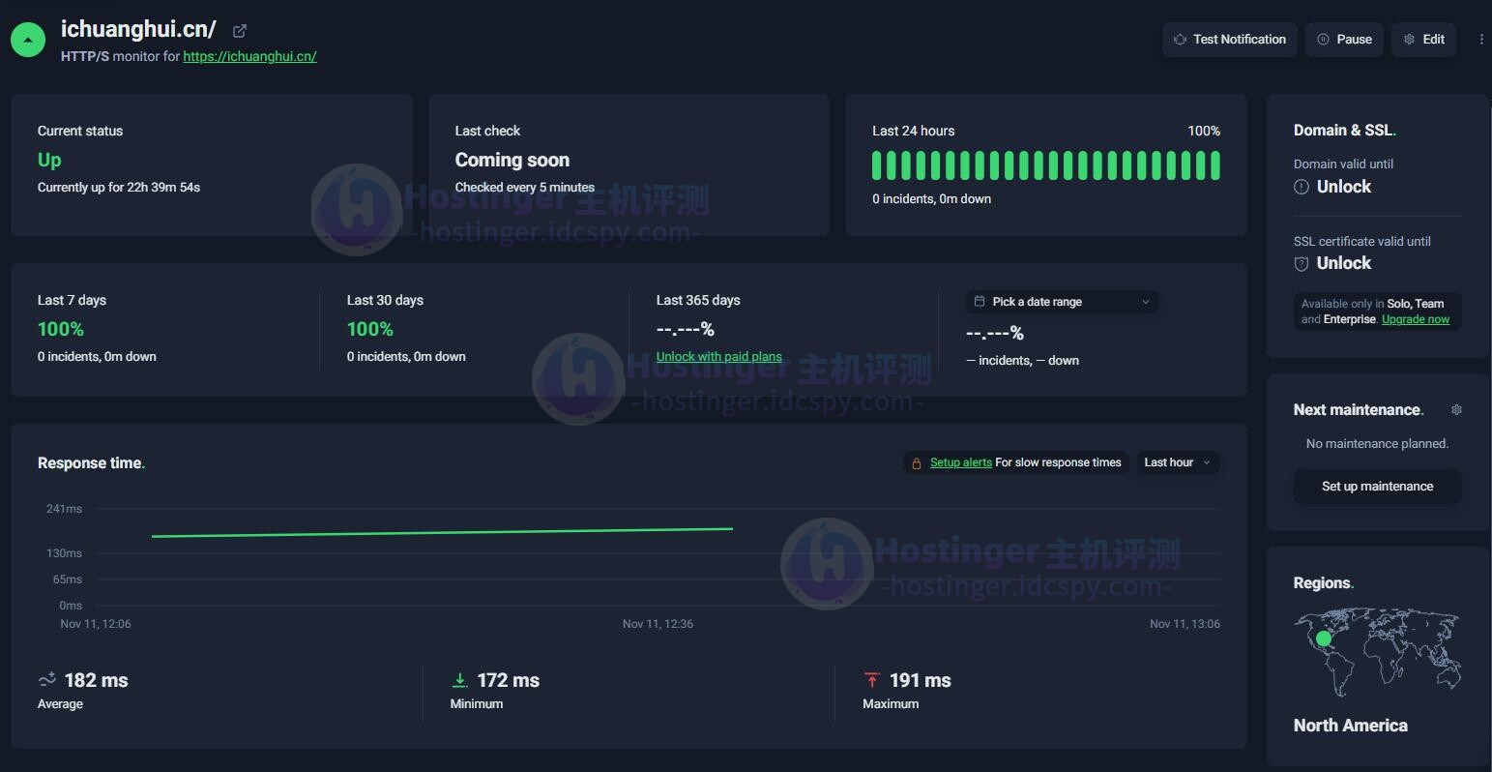Screen dimensions: 1492x772
Task: Click the green up-status circle icon
Action: (28, 41)
